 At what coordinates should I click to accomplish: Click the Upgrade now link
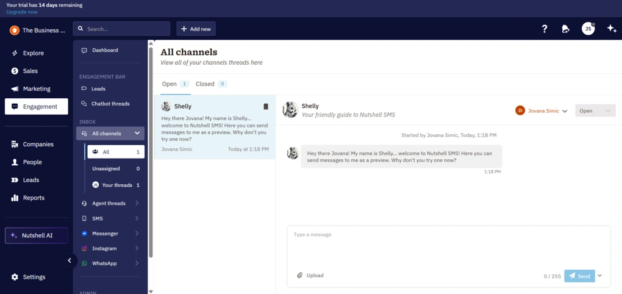(21, 12)
